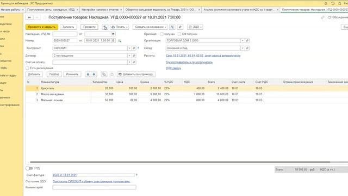This screenshot has width=348, height=196.
Task: Click the Изменить button
Action: (x=72, y=74)
